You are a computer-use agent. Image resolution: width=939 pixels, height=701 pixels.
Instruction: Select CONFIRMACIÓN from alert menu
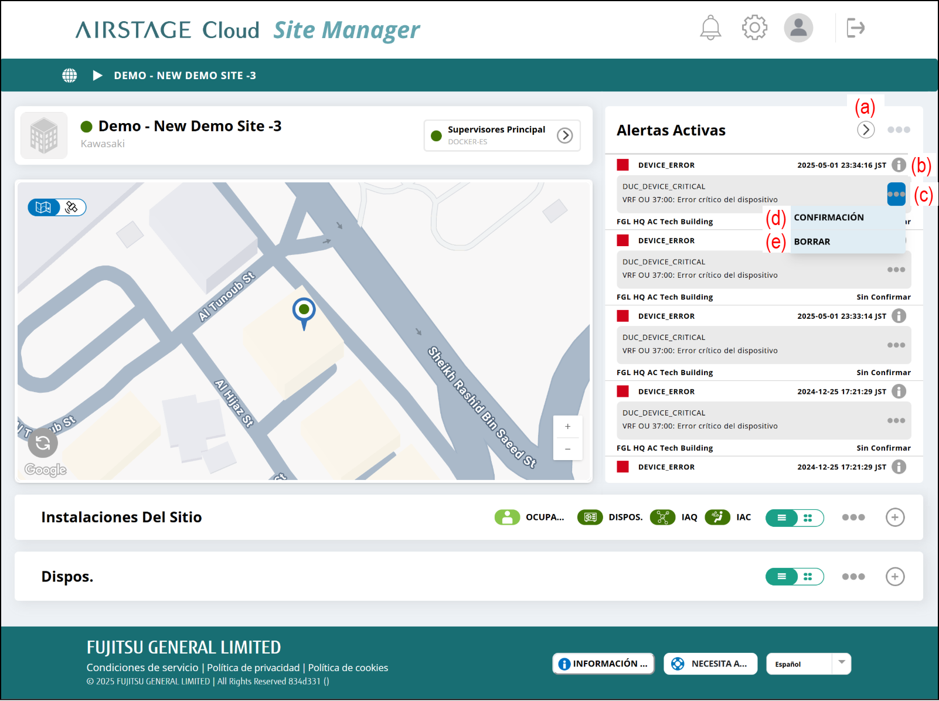tap(829, 217)
